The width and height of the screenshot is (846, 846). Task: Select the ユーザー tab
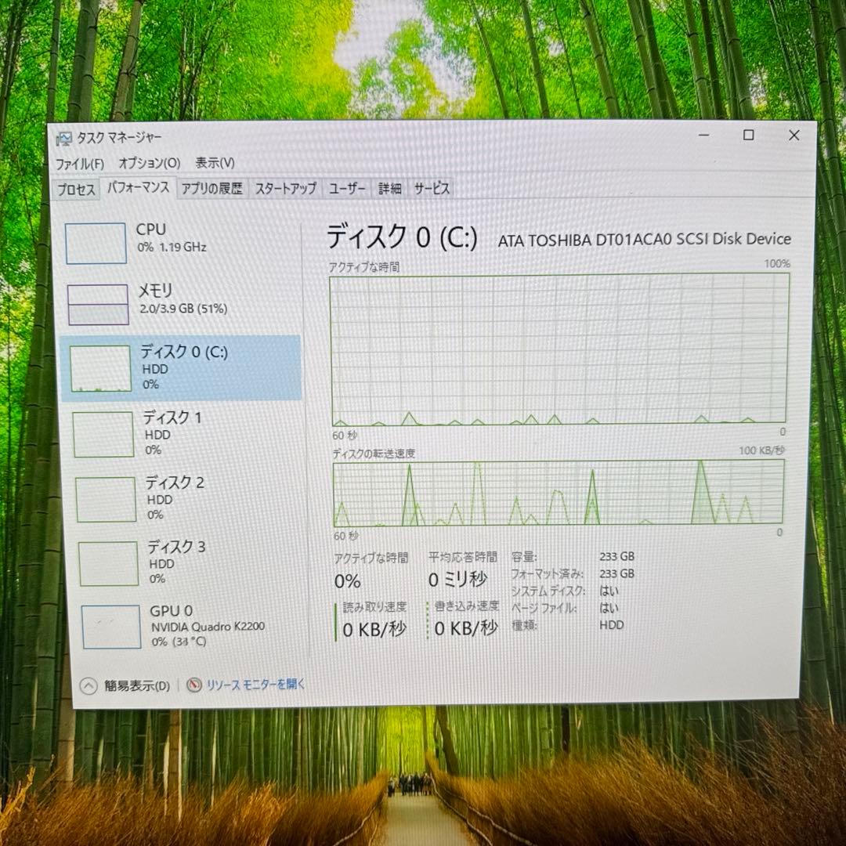pyautogui.click(x=345, y=188)
